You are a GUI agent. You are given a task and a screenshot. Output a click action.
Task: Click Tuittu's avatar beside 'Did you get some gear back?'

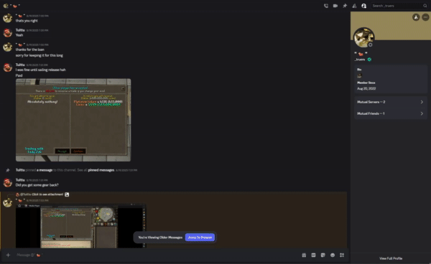coord(7,182)
